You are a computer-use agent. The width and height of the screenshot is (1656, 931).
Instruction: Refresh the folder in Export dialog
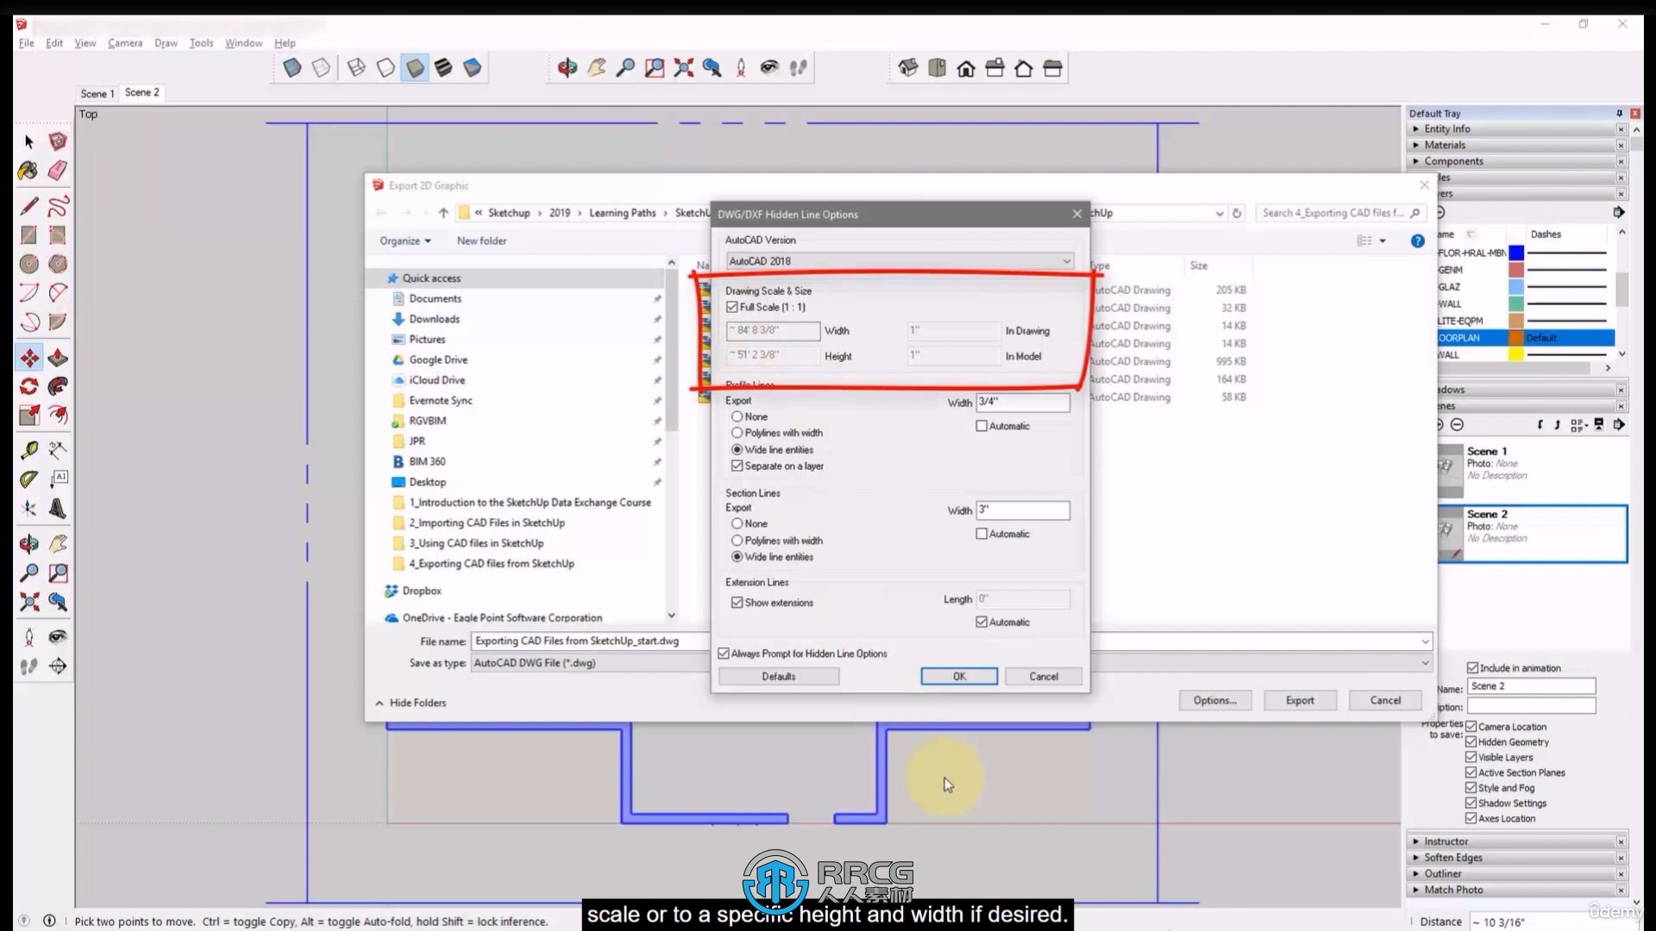(1237, 213)
